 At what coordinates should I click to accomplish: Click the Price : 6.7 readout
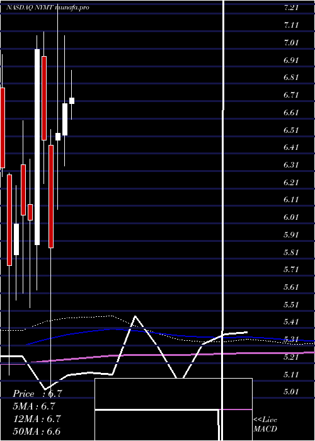coord(37,394)
